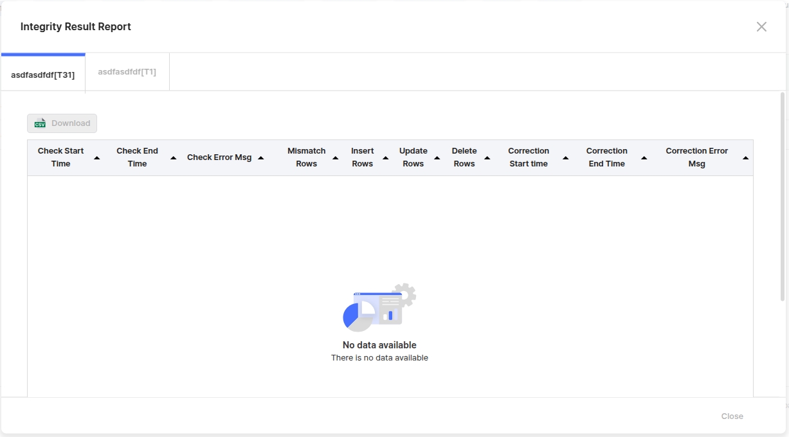Select the asdfasdfdf[T31] tab
This screenshot has height=437, width=789.
(42, 75)
